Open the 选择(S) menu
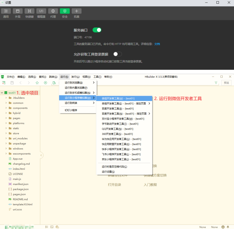 click(32, 77)
